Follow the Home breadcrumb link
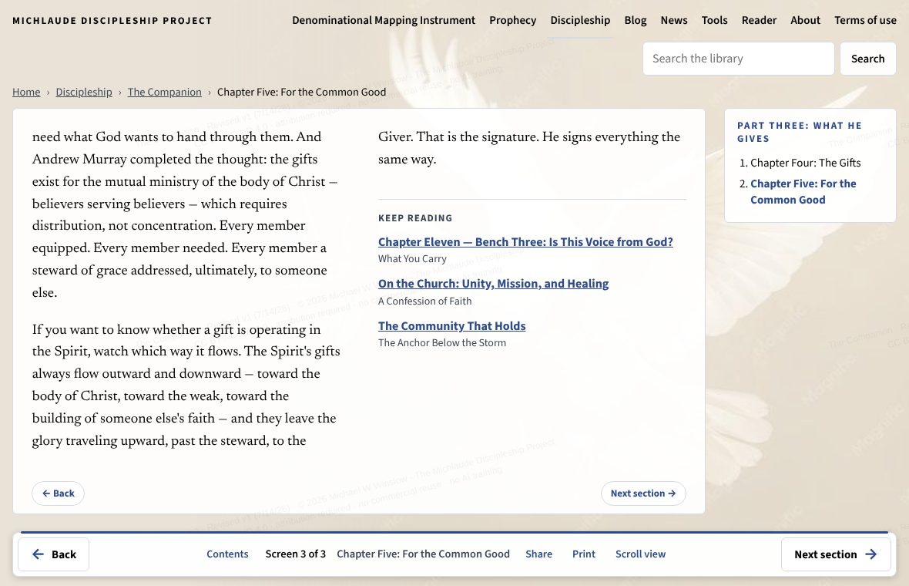This screenshot has width=909, height=586. tap(27, 93)
